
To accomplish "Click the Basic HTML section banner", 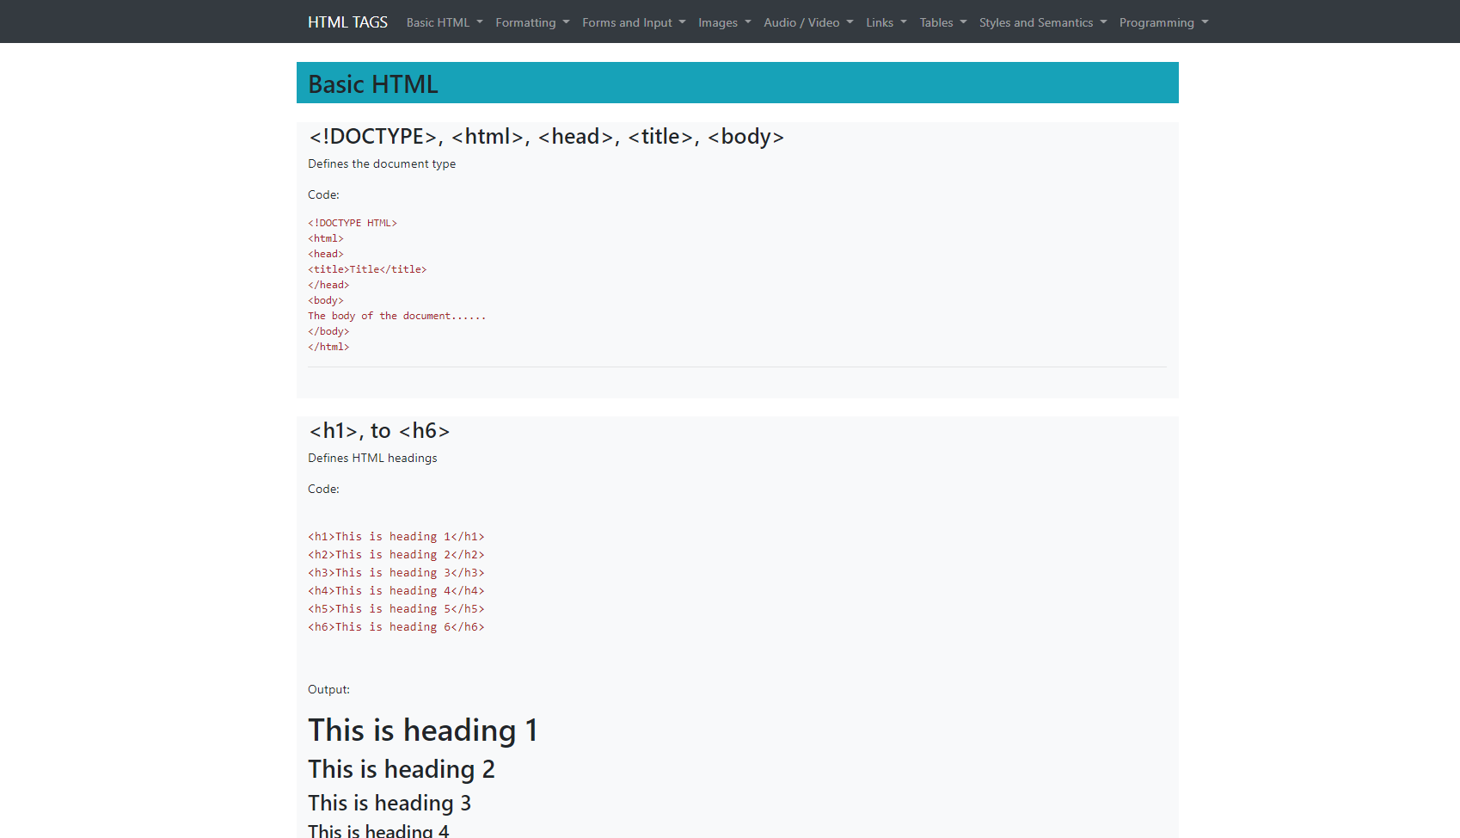I will (738, 83).
